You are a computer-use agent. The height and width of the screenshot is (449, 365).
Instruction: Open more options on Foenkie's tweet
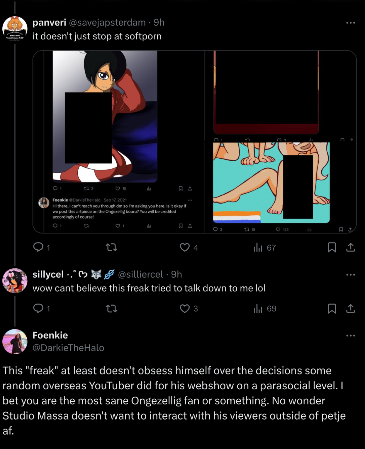pyautogui.click(x=351, y=336)
